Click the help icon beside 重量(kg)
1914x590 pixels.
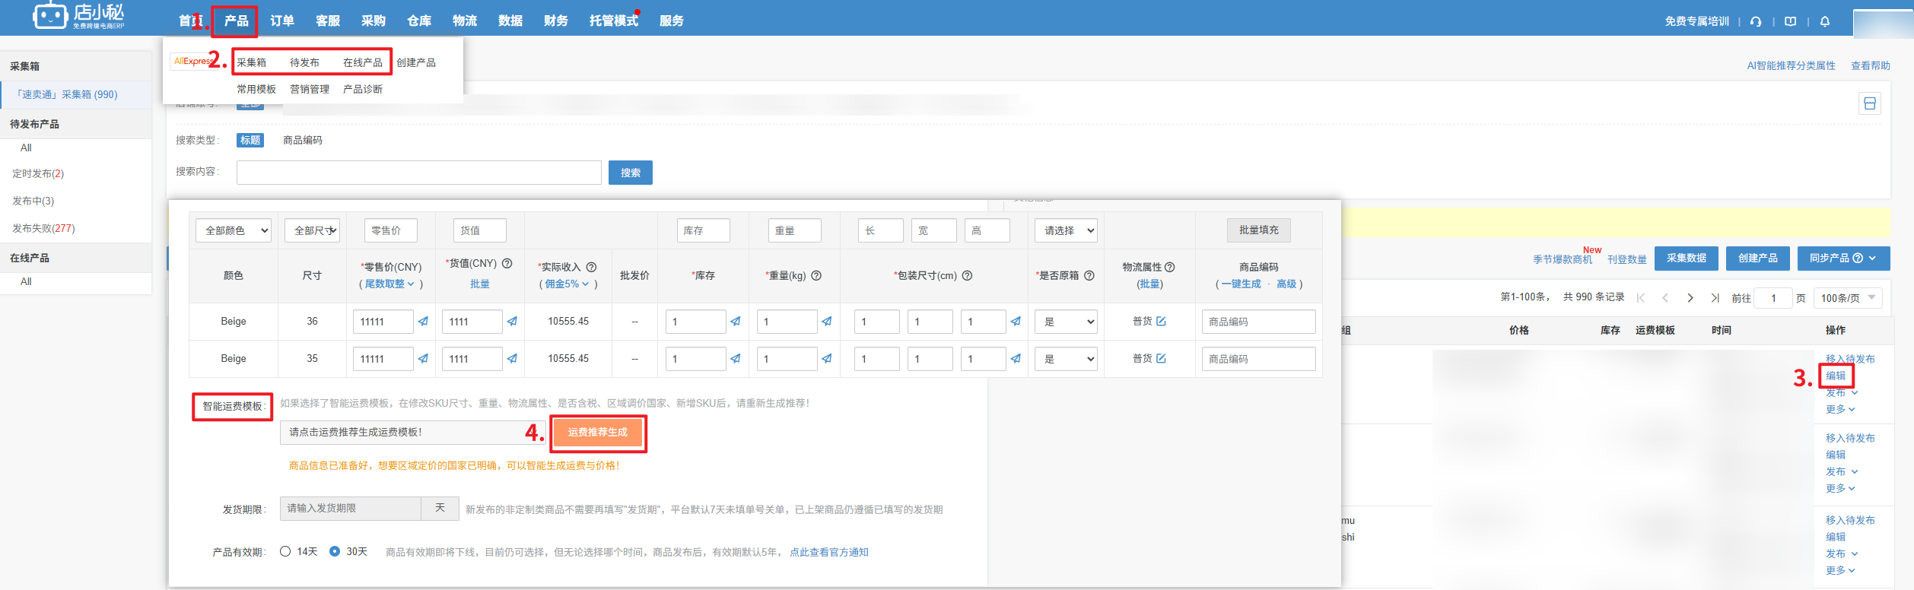(x=816, y=276)
